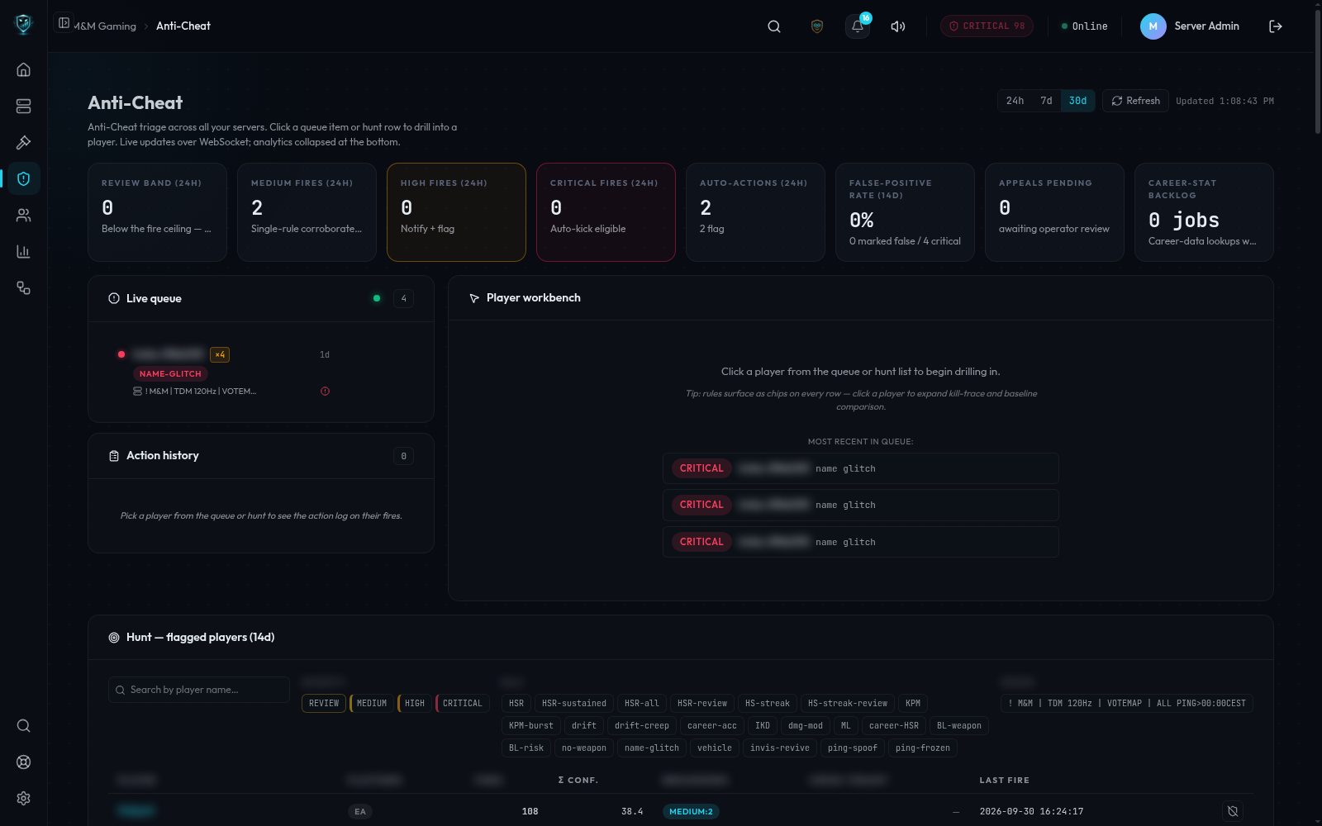Select the 7d time range
Viewport: 1322px width, 826px height.
click(x=1046, y=101)
